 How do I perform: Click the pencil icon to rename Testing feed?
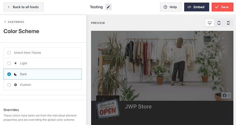(x=108, y=7)
